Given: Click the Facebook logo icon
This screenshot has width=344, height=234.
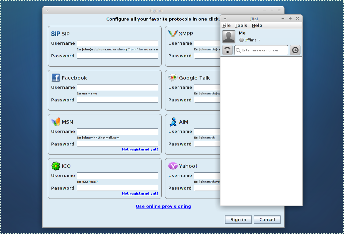Looking at the screenshot, I should click(x=55, y=78).
